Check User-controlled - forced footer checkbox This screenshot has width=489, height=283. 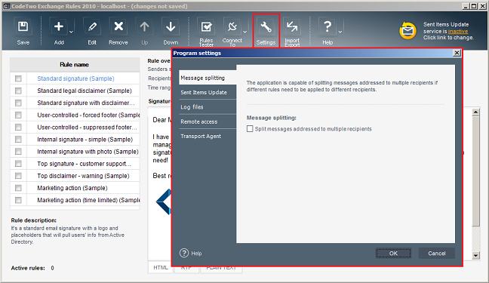coord(18,115)
